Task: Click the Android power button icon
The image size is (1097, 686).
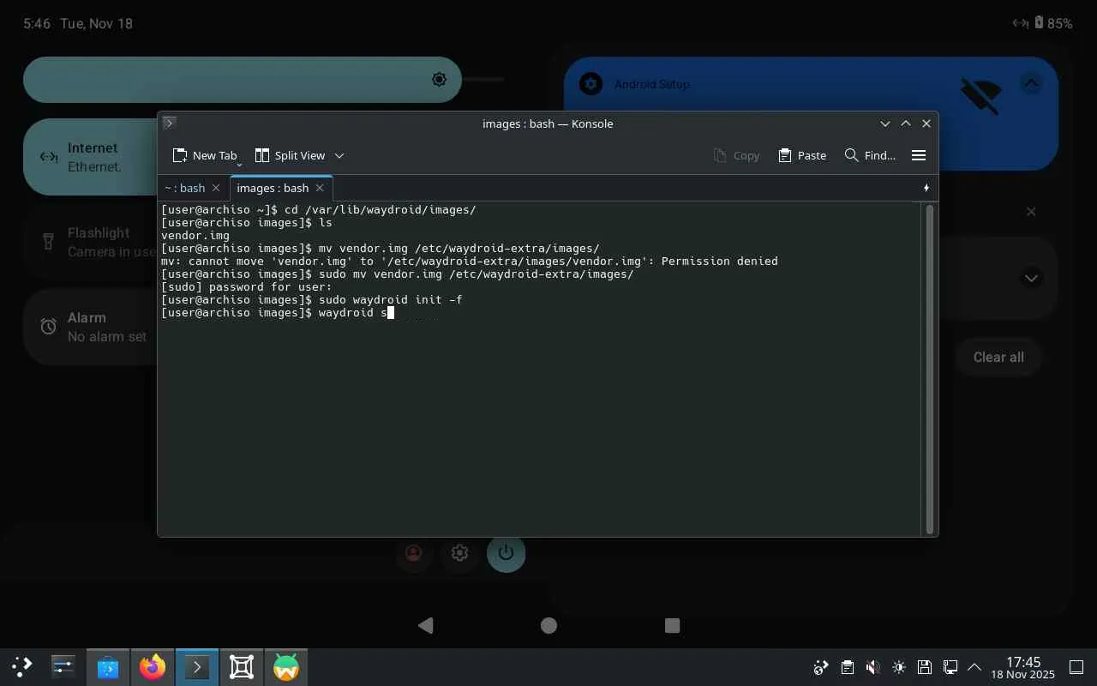Action: 506,553
